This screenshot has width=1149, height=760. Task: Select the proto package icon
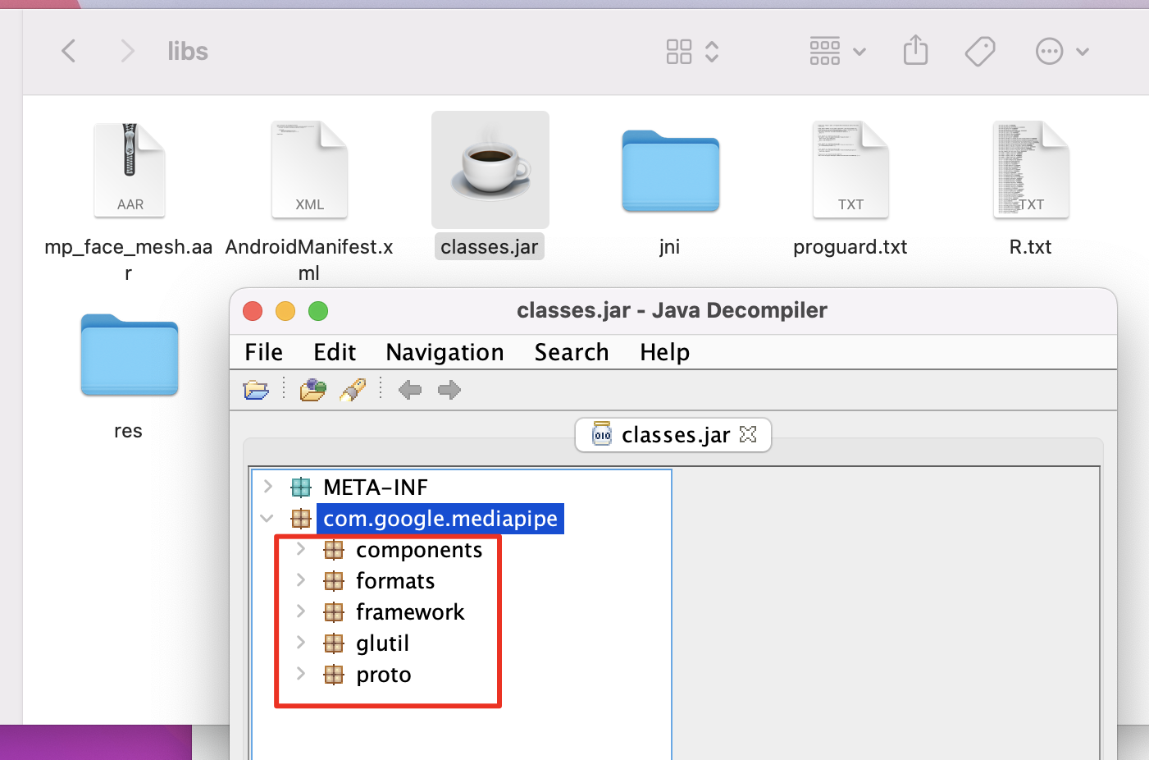[x=335, y=674]
